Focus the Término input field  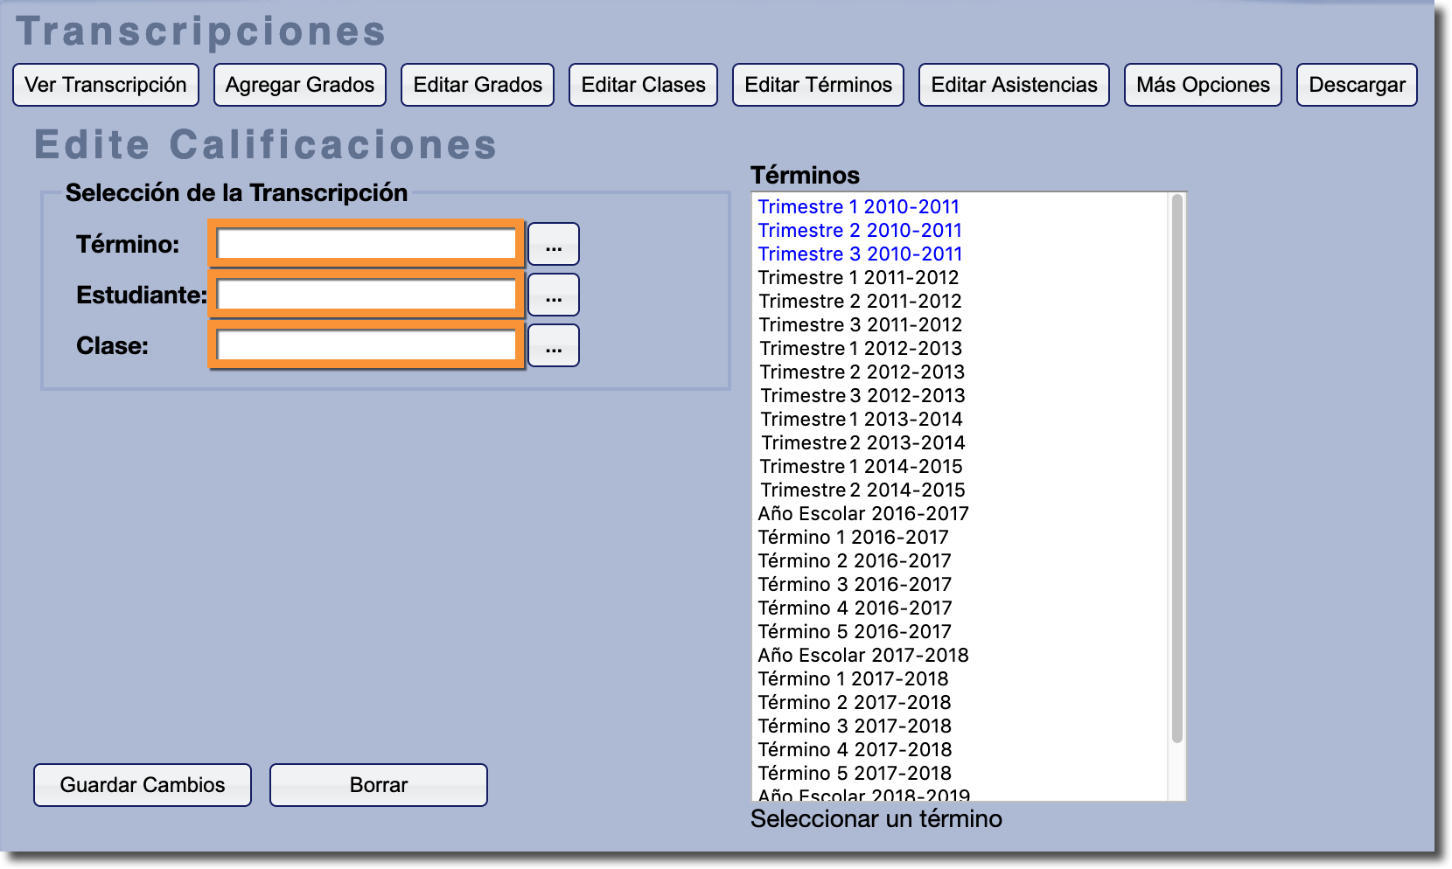pos(366,244)
